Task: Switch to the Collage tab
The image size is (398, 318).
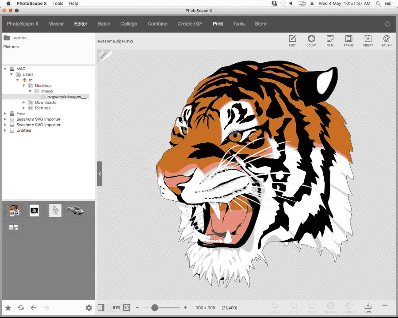Action: [129, 24]
